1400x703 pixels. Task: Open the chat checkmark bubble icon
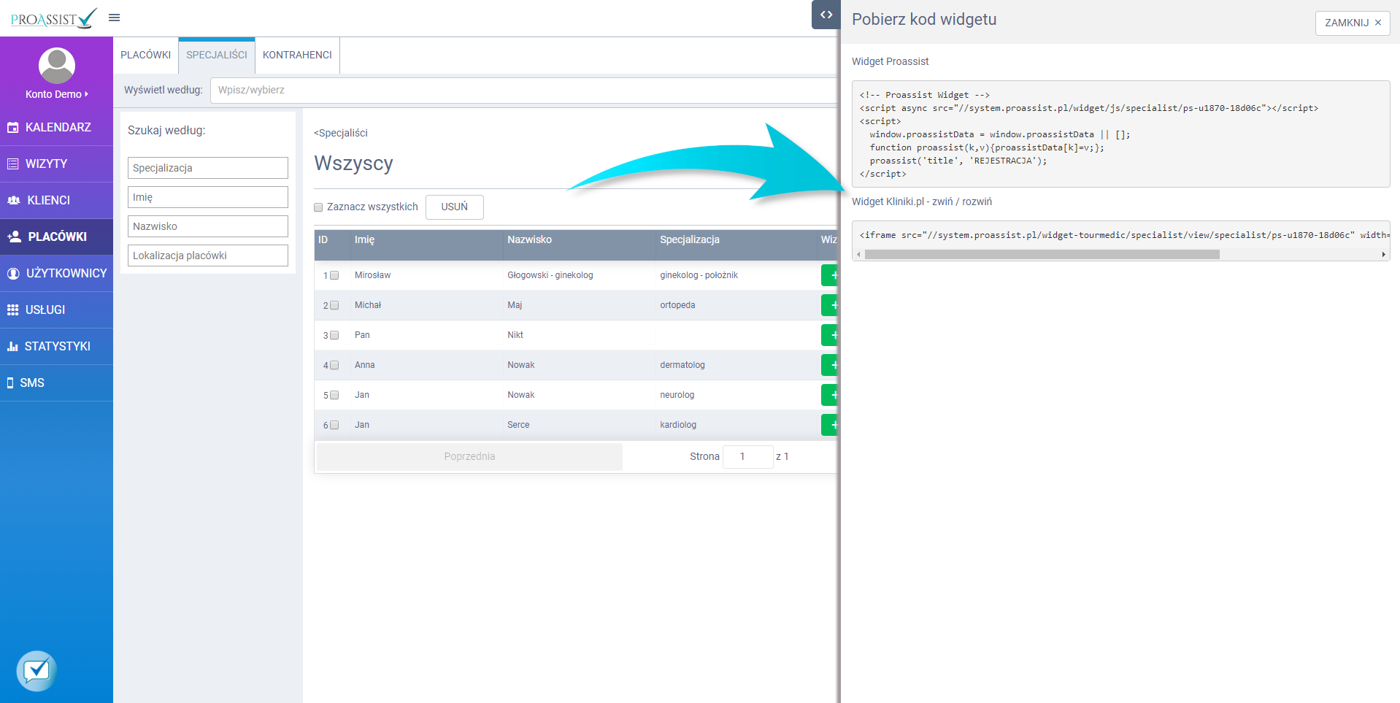pyautogui.click(x=36, y=670)
